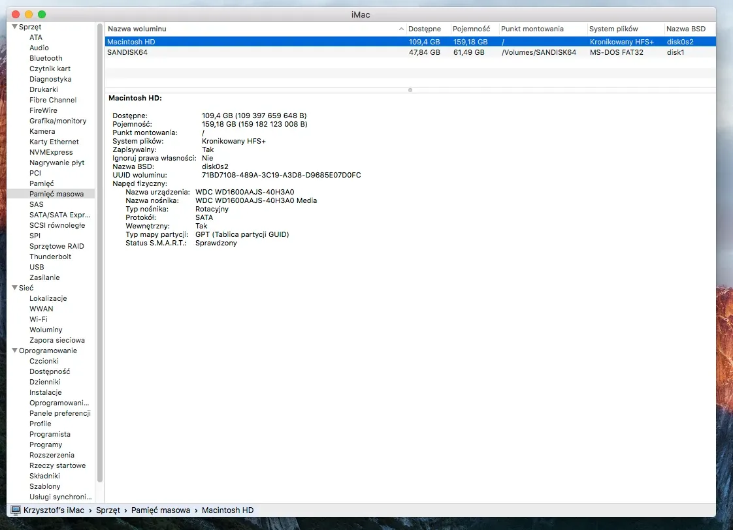The width and height of the screenshot is (733, 530).
Task: Select Programista in the sidebar
Action: [x=50, y=434]
